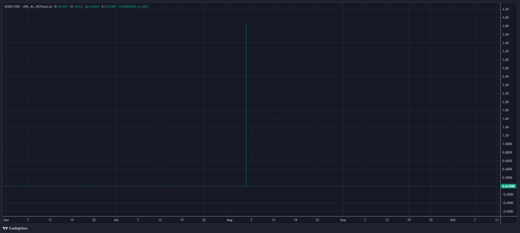The image size is (520, 233).
Task: Click the -0.2000 price axis label
Action: [x=507, y=195]
